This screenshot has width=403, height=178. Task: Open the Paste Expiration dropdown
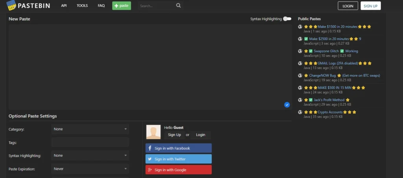[90, 169]
